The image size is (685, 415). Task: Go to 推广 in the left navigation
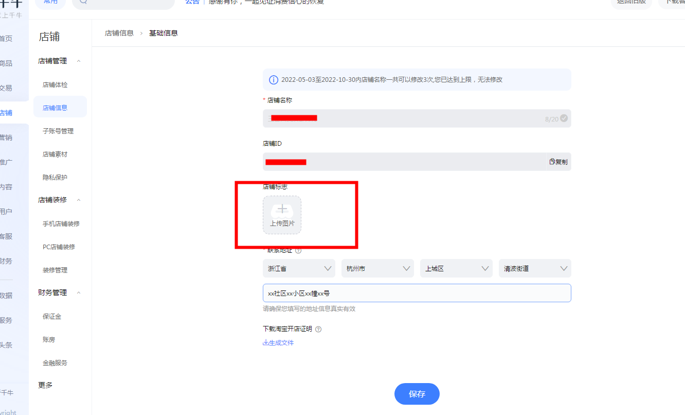[x=6, y=162]
